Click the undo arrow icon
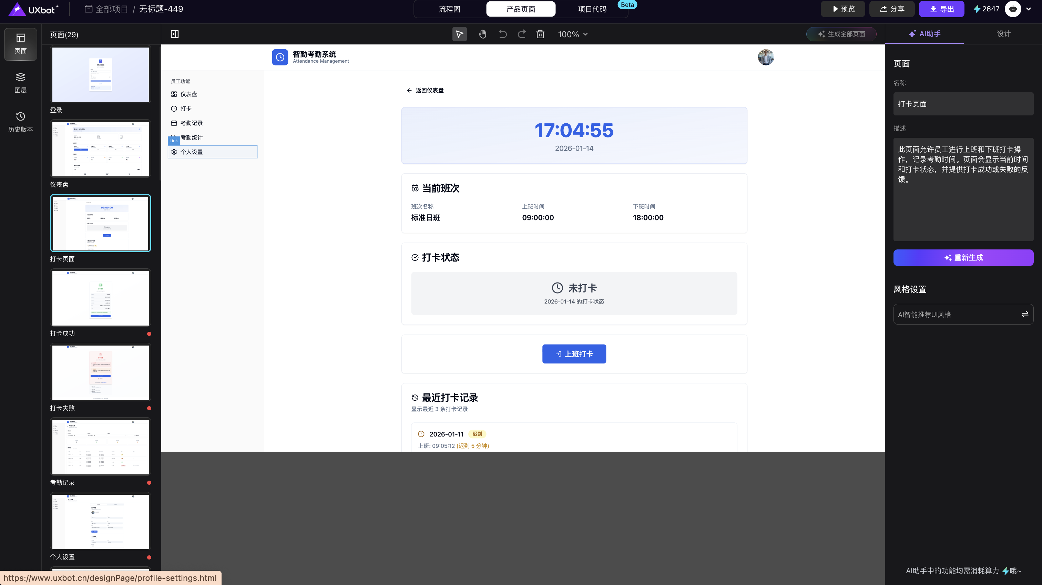Viewport: 1042px width, 585px height. point(502,34)
